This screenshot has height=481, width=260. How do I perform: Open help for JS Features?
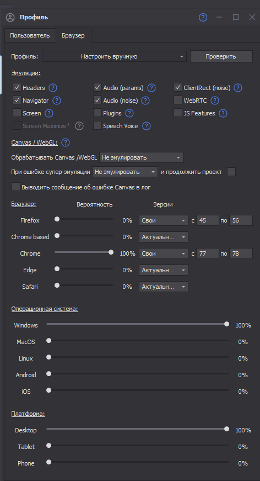223,114
